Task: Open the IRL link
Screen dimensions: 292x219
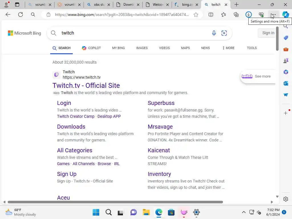Action: (x=117, y=164)
